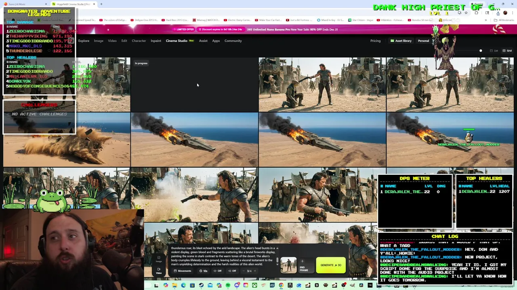Viewport: 517px width, 290px height.
Task: Adjust the thumbnail size slider handle
Action: pos(481,51)
